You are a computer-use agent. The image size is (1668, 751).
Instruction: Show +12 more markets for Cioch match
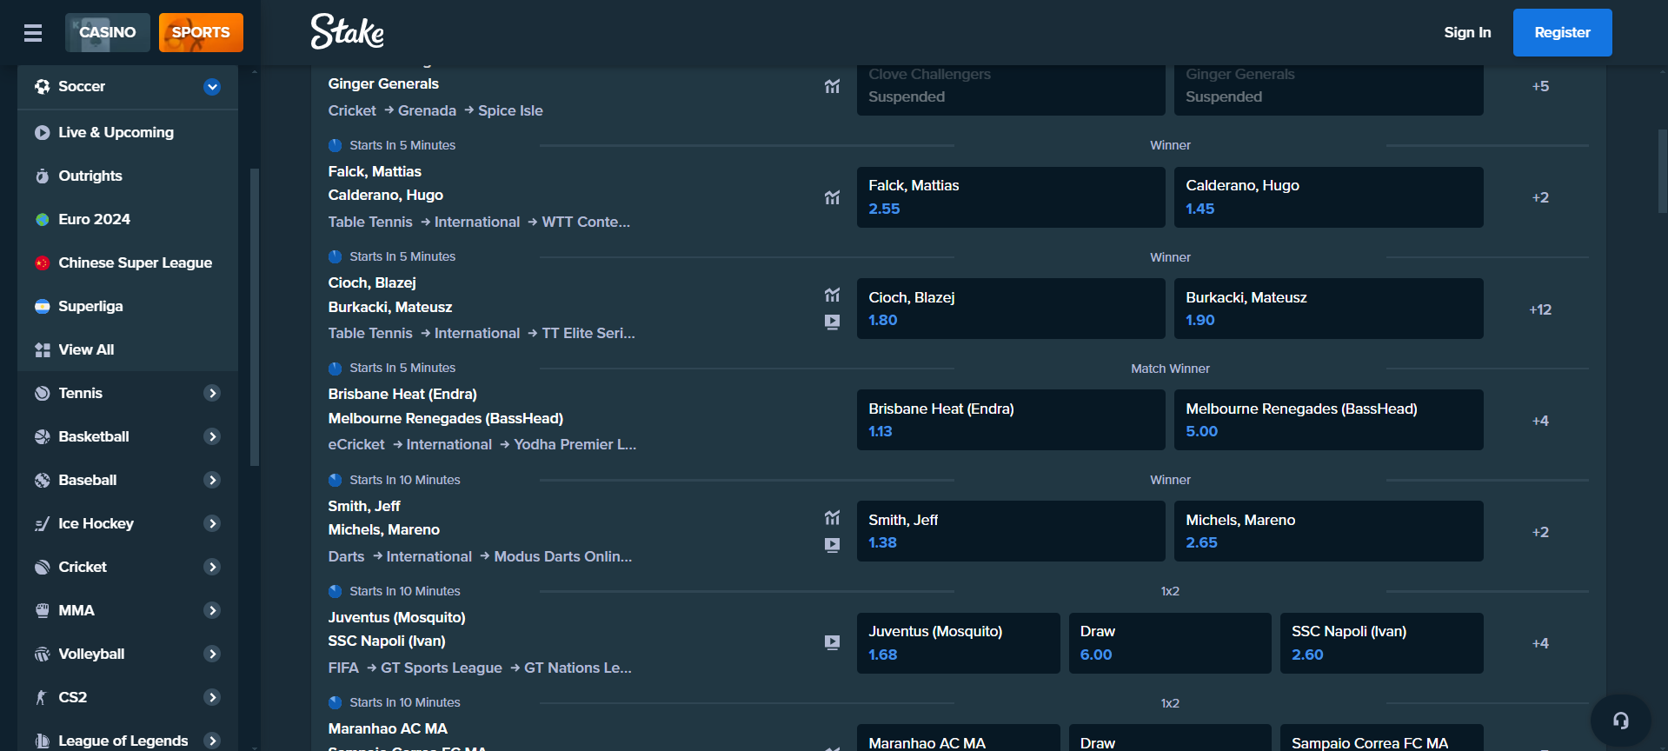point(1540,309)
